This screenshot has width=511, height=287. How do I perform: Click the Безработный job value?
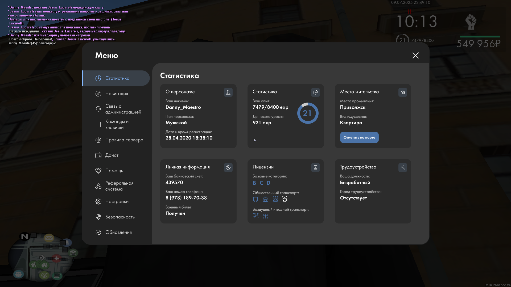355,183
